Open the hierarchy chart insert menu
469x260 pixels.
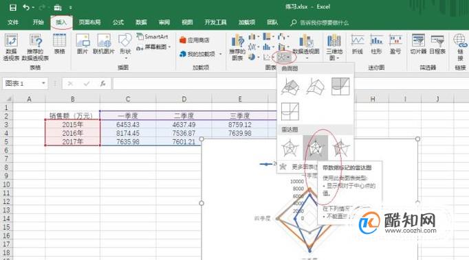pos(268,37)
